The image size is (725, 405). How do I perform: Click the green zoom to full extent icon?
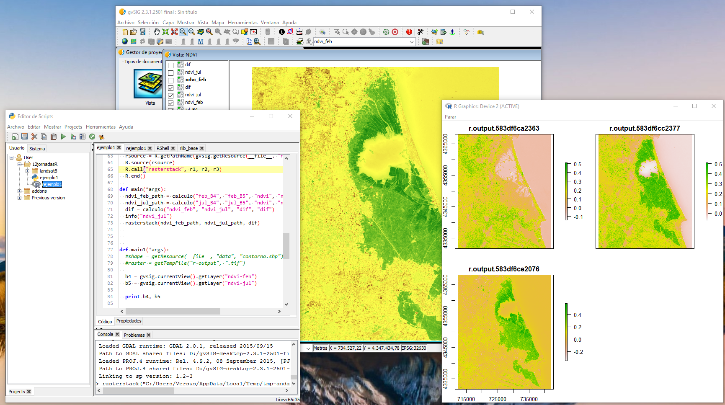[x=165, y=32]
